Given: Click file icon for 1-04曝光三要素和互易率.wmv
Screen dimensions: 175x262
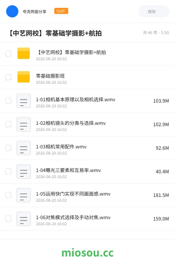Looking at the screenshot, I should 24,172.
